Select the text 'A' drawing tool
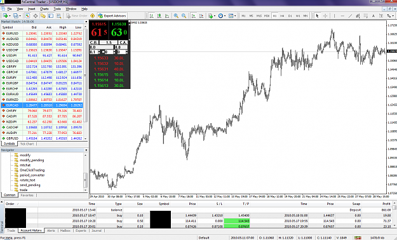 point(373,16)
